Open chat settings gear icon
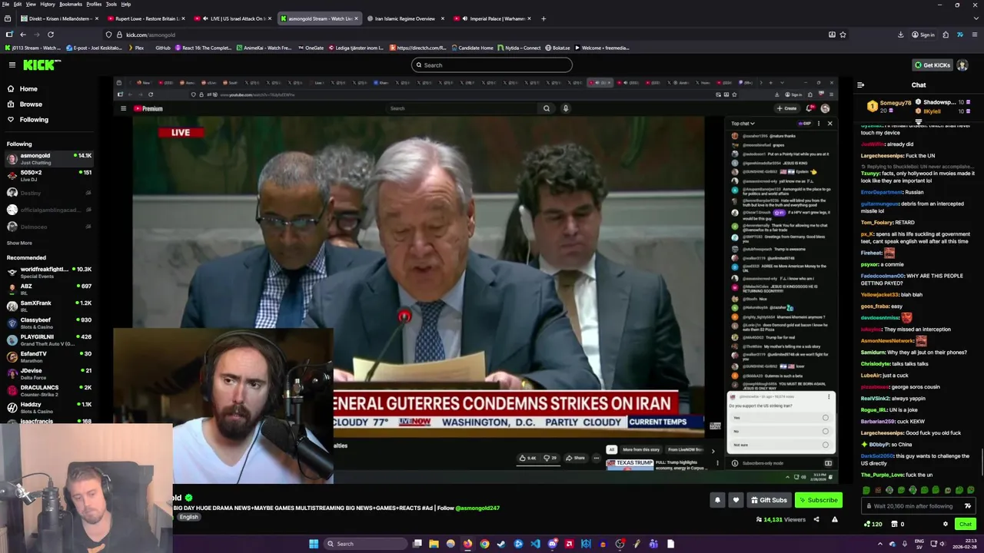 point(946,525)
